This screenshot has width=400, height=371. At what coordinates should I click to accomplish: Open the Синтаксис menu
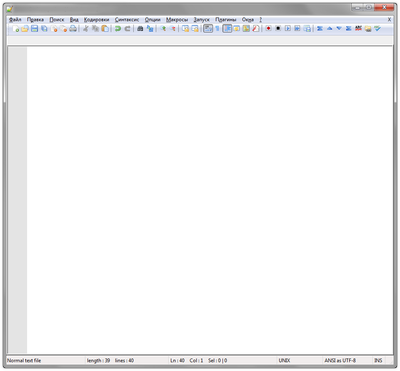tap(127, 20)
